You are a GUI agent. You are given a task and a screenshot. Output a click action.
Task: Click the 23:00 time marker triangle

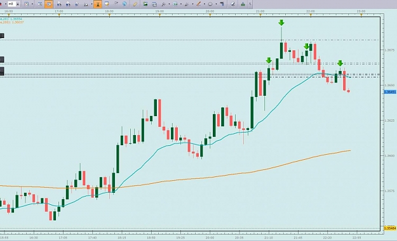(x=361, y=15)
